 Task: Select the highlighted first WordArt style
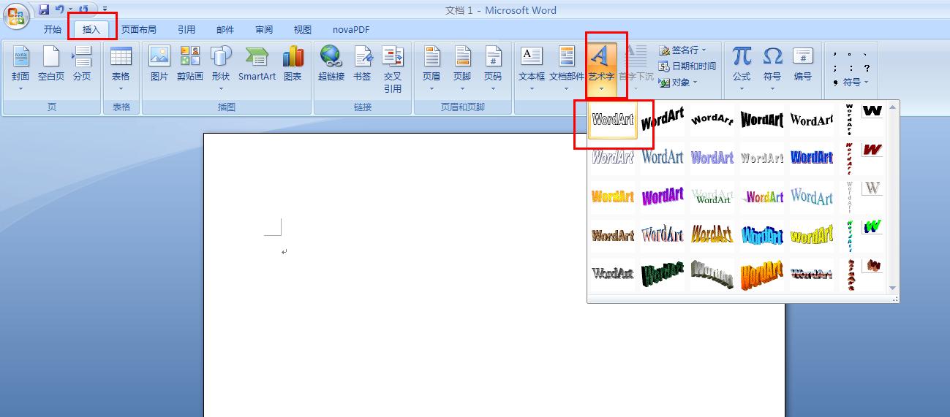[x=613, y=119]
